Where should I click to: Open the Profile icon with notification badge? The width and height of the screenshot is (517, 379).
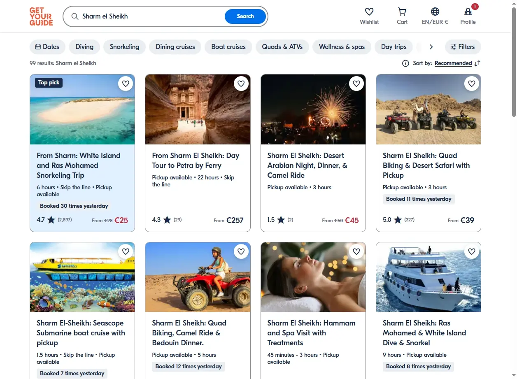[x=468, y=12]
